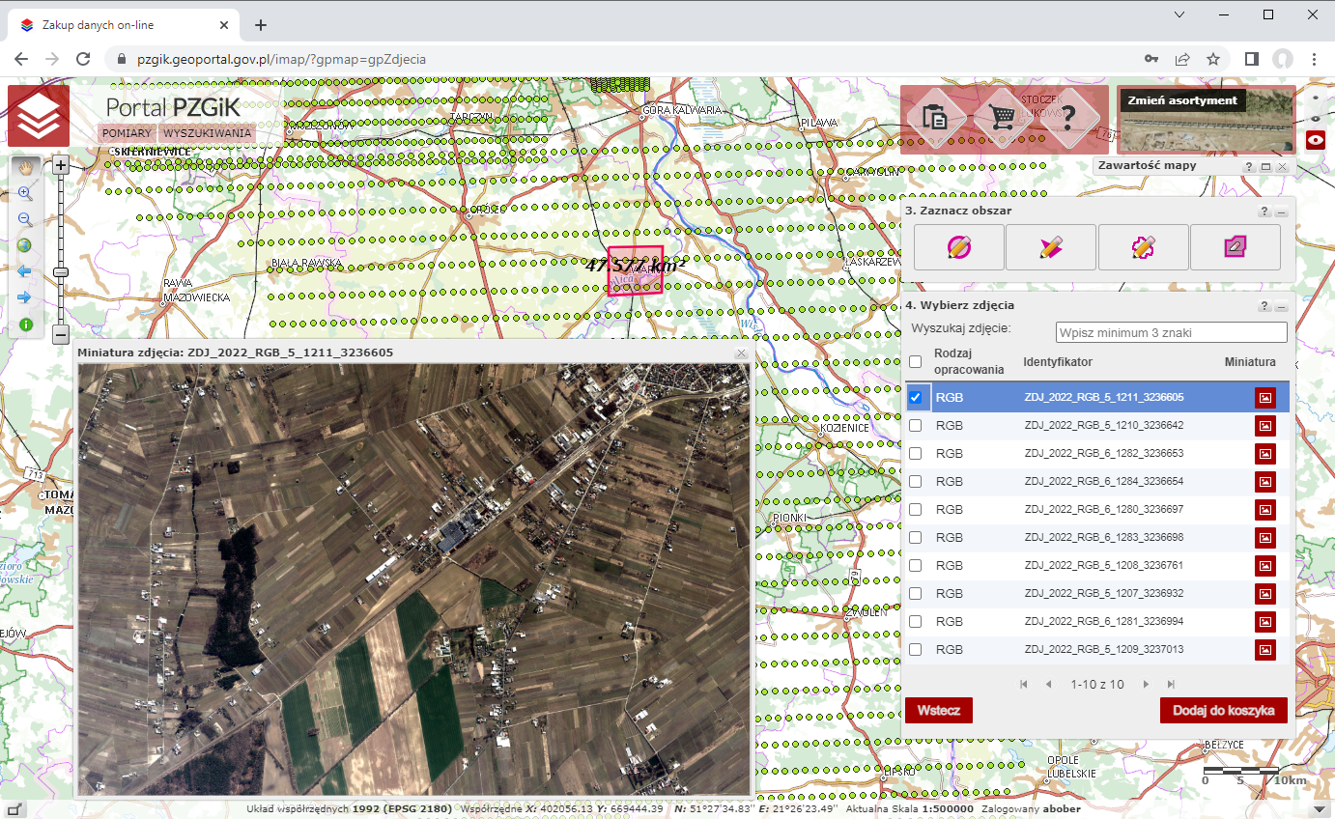Open the POMIARY menu
The width and height of the screenshot is (1335, 819).
pos(127,133)
